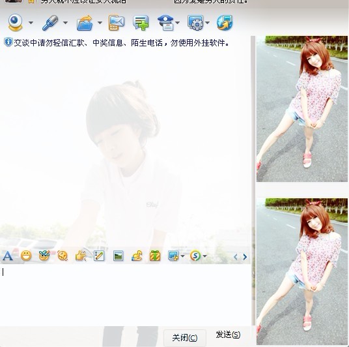
Task: Click the 发送(S) send button
Action: click(228, 335)
